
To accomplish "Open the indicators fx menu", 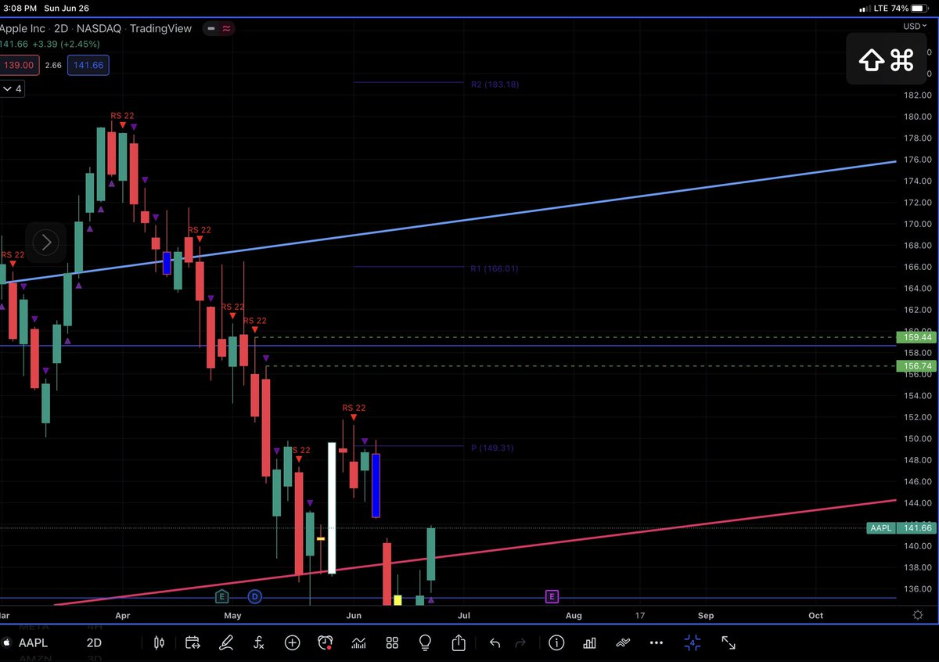I will 259,642.
